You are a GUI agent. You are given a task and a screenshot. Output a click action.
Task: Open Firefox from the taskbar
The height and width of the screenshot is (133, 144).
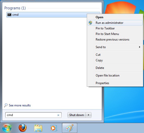(23, 128)
